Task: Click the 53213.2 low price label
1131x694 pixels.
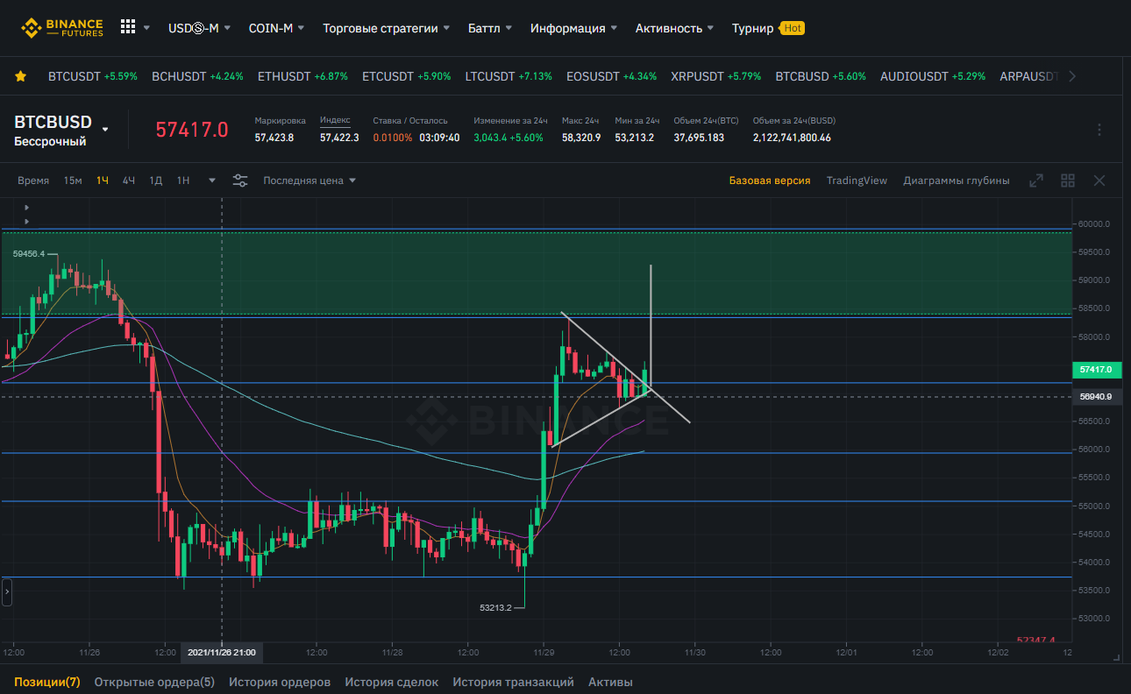Action: [x=496, y=606]
